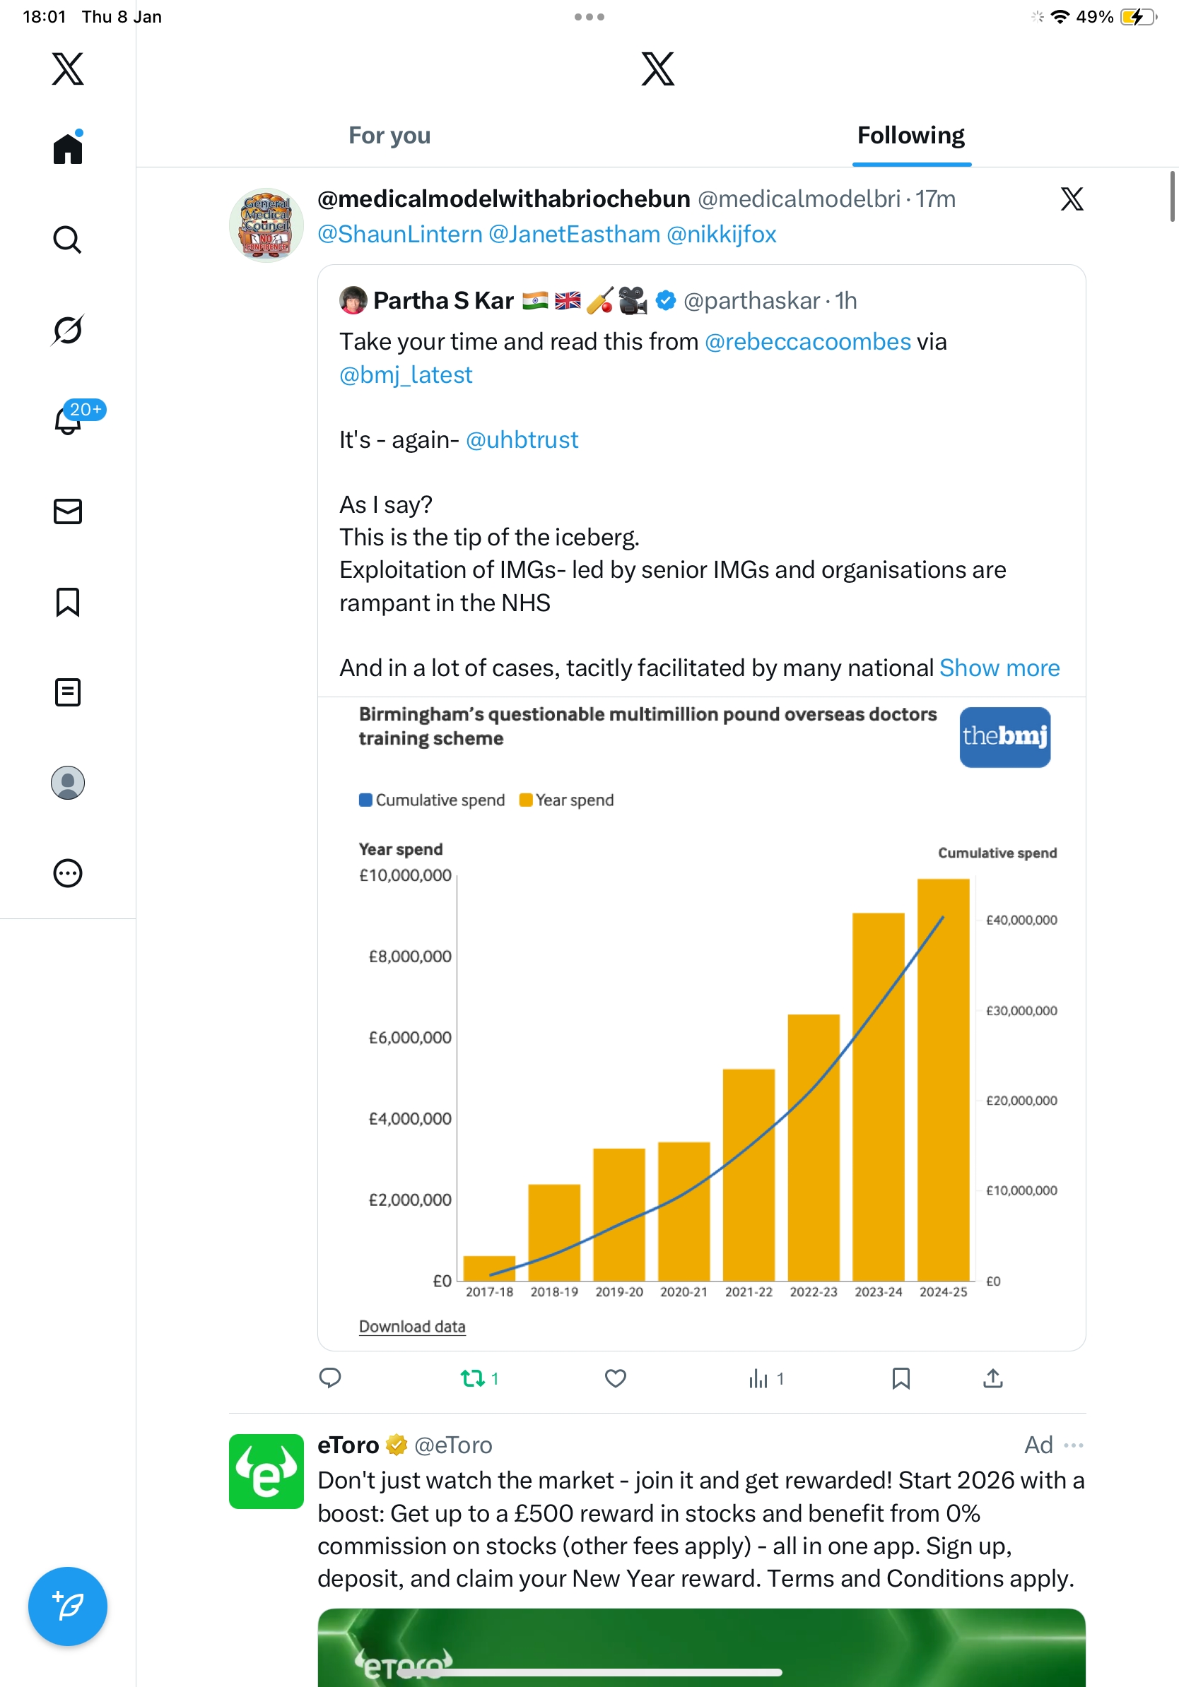Switch to the For you tab
The width and height of the screenshot is (1179, 1687).
(x=389, y=136)
